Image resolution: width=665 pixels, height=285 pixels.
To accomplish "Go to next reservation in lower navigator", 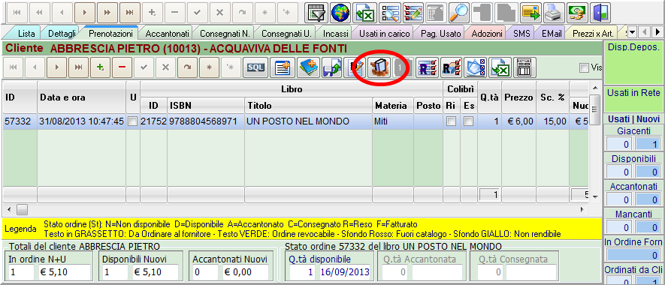I will coord(57,67).
